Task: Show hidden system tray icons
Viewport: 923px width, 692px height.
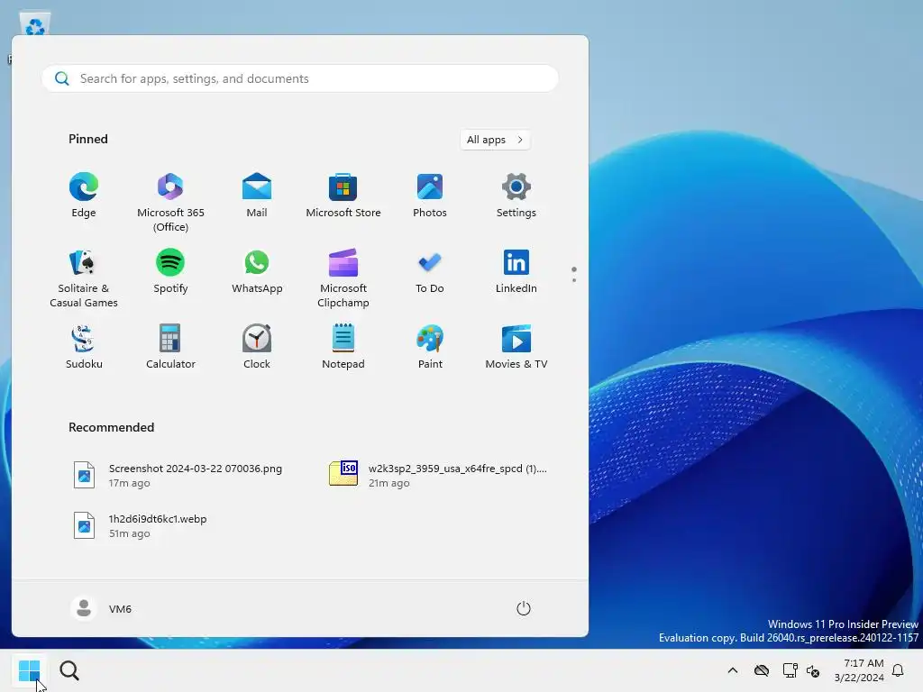Action: click(733, 670)
